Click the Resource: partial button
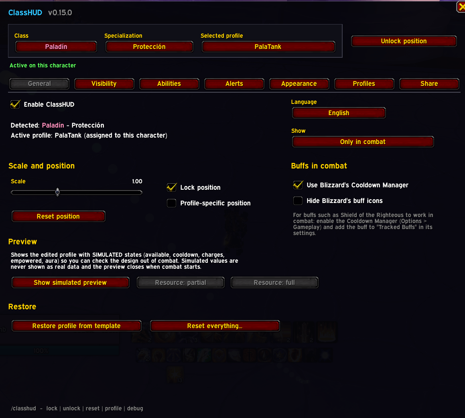 (x=181, y=282)
